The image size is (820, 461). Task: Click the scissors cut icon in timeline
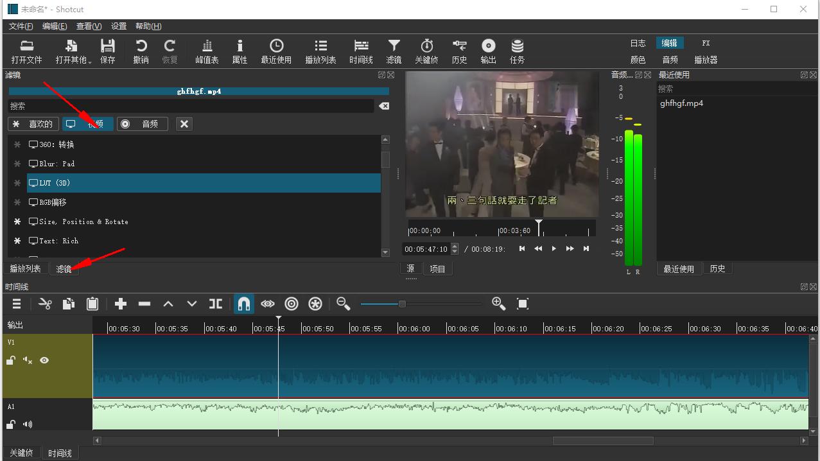tap(45, 304)
